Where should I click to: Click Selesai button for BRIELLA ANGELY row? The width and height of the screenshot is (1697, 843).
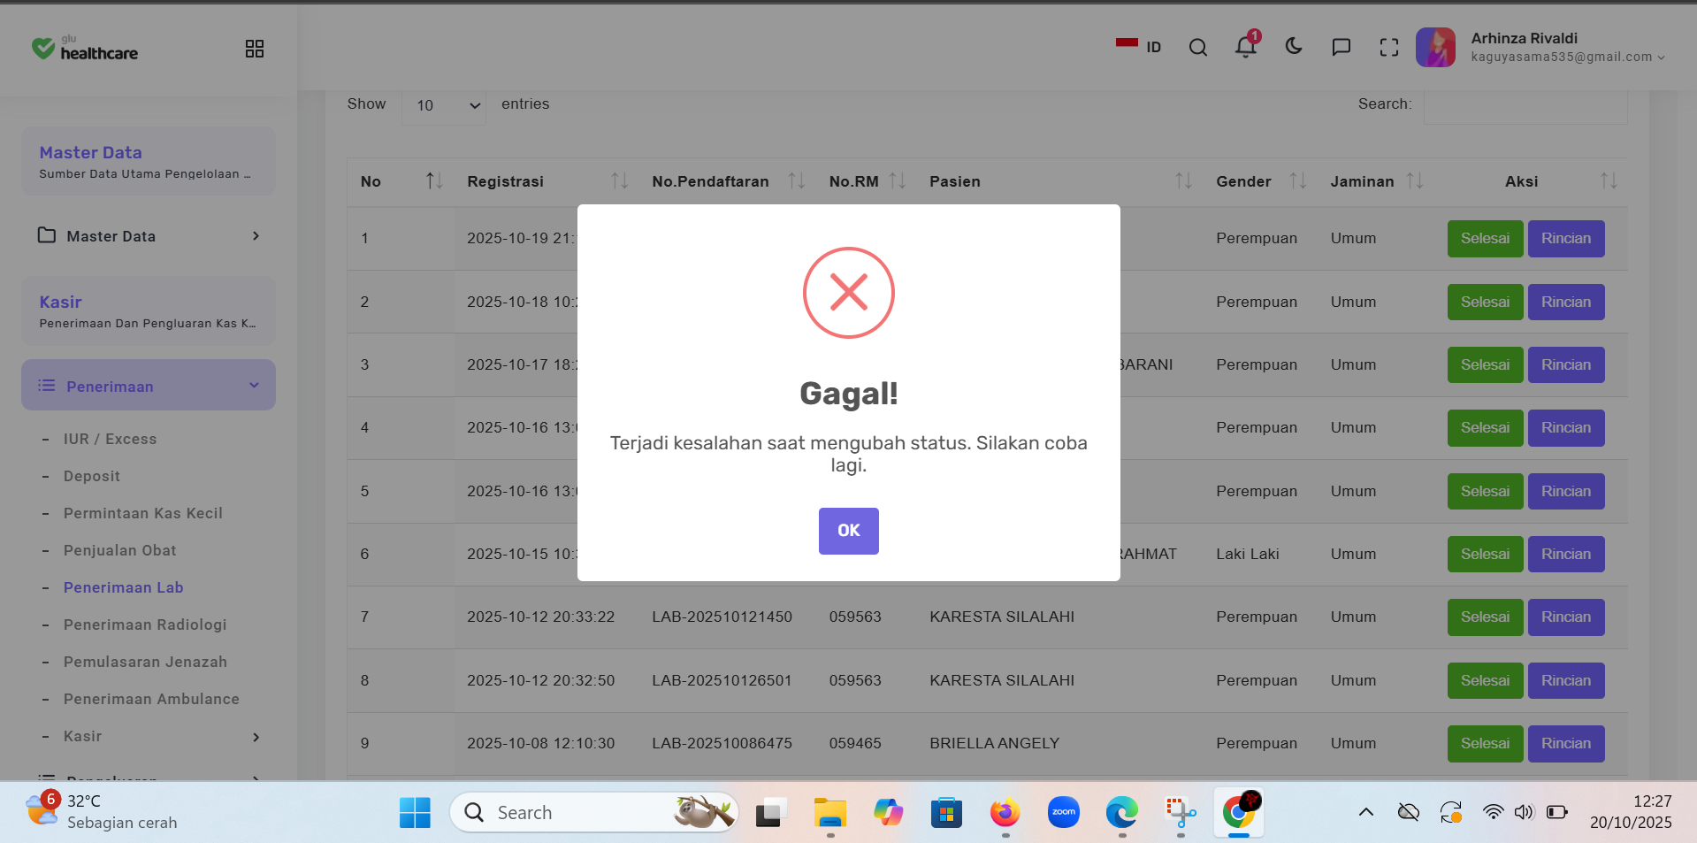(1485, 744)
